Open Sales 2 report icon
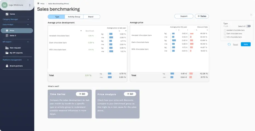 click(x=7, y=35)
